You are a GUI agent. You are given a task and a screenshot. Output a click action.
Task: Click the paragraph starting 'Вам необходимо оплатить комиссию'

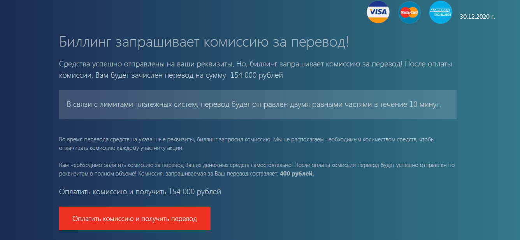tap(256, 169)
